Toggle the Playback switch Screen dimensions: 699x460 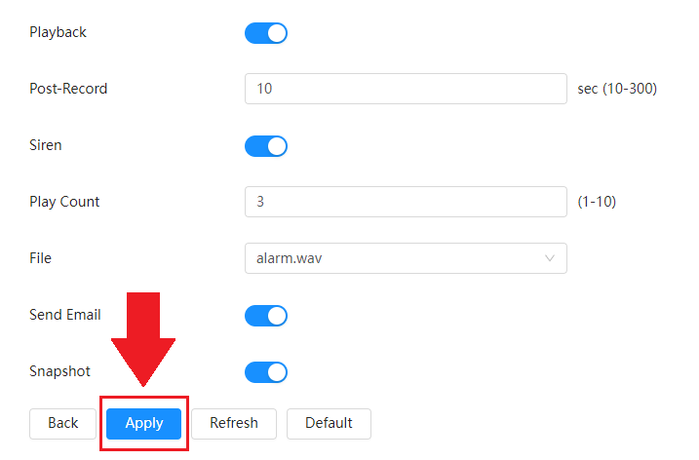coord(265,33)
